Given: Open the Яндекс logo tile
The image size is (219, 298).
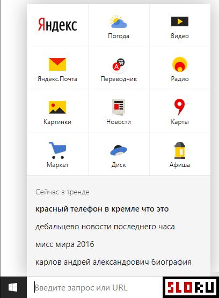Looking at the screenshot, I should [57, 25].
